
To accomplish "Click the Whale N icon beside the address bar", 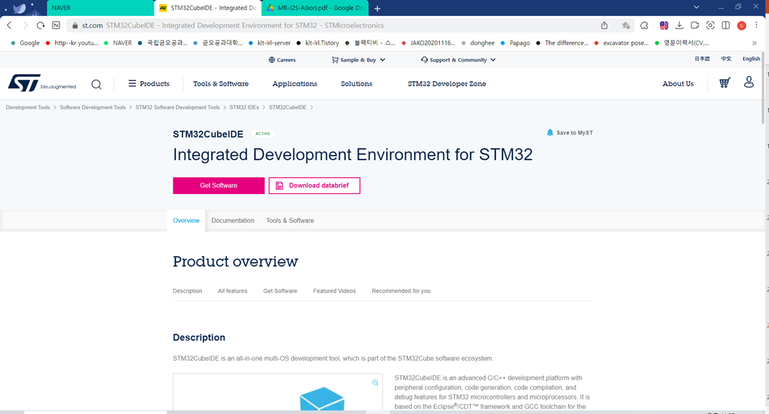I will 56,25.
